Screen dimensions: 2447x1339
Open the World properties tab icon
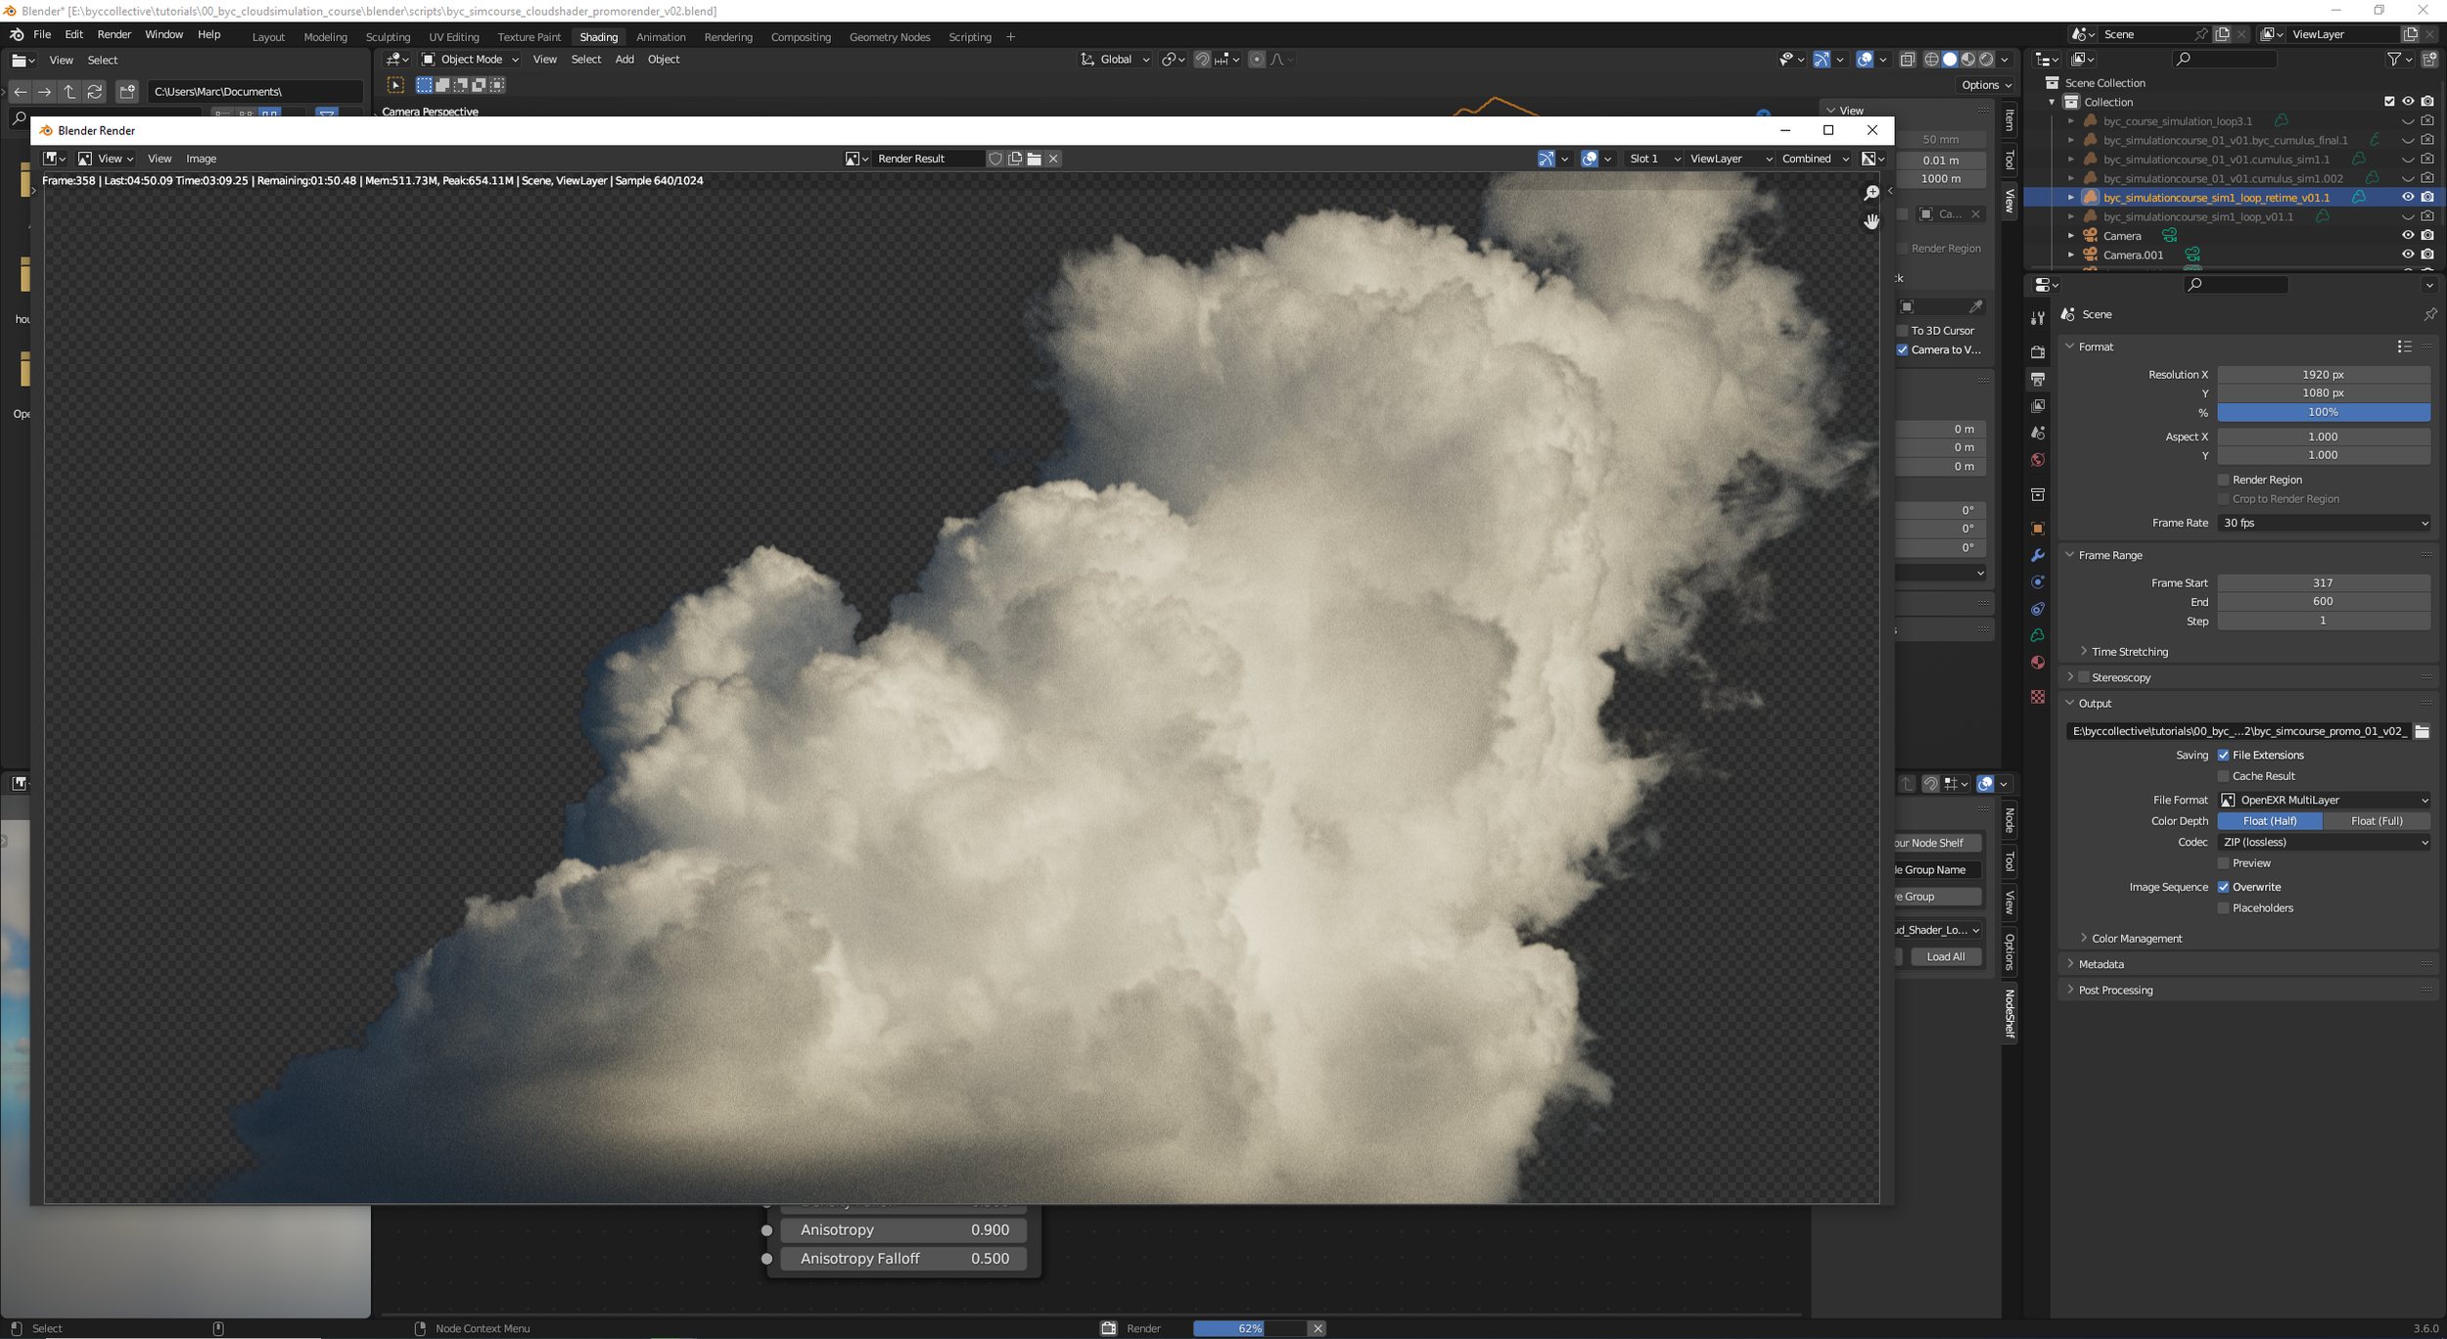coord(2038,460)
